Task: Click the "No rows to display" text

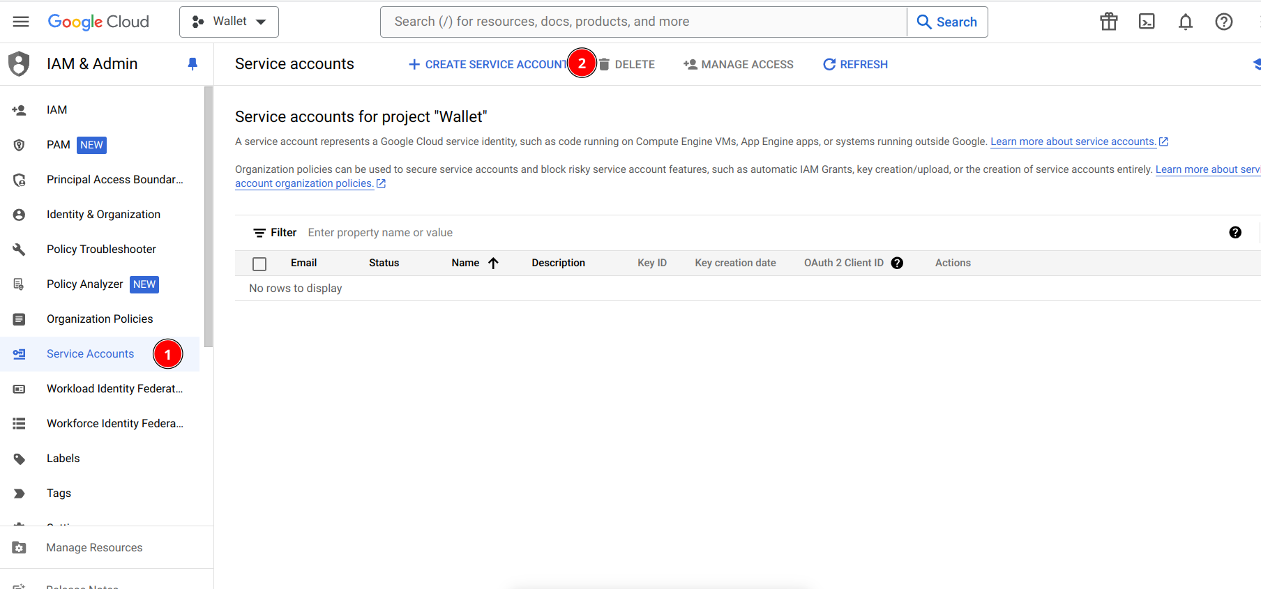Action: (296, 288)
